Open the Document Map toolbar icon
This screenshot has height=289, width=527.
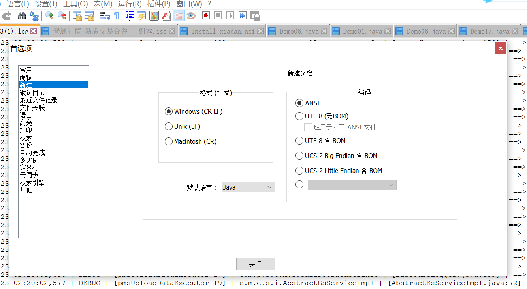[x=154, y=16]
